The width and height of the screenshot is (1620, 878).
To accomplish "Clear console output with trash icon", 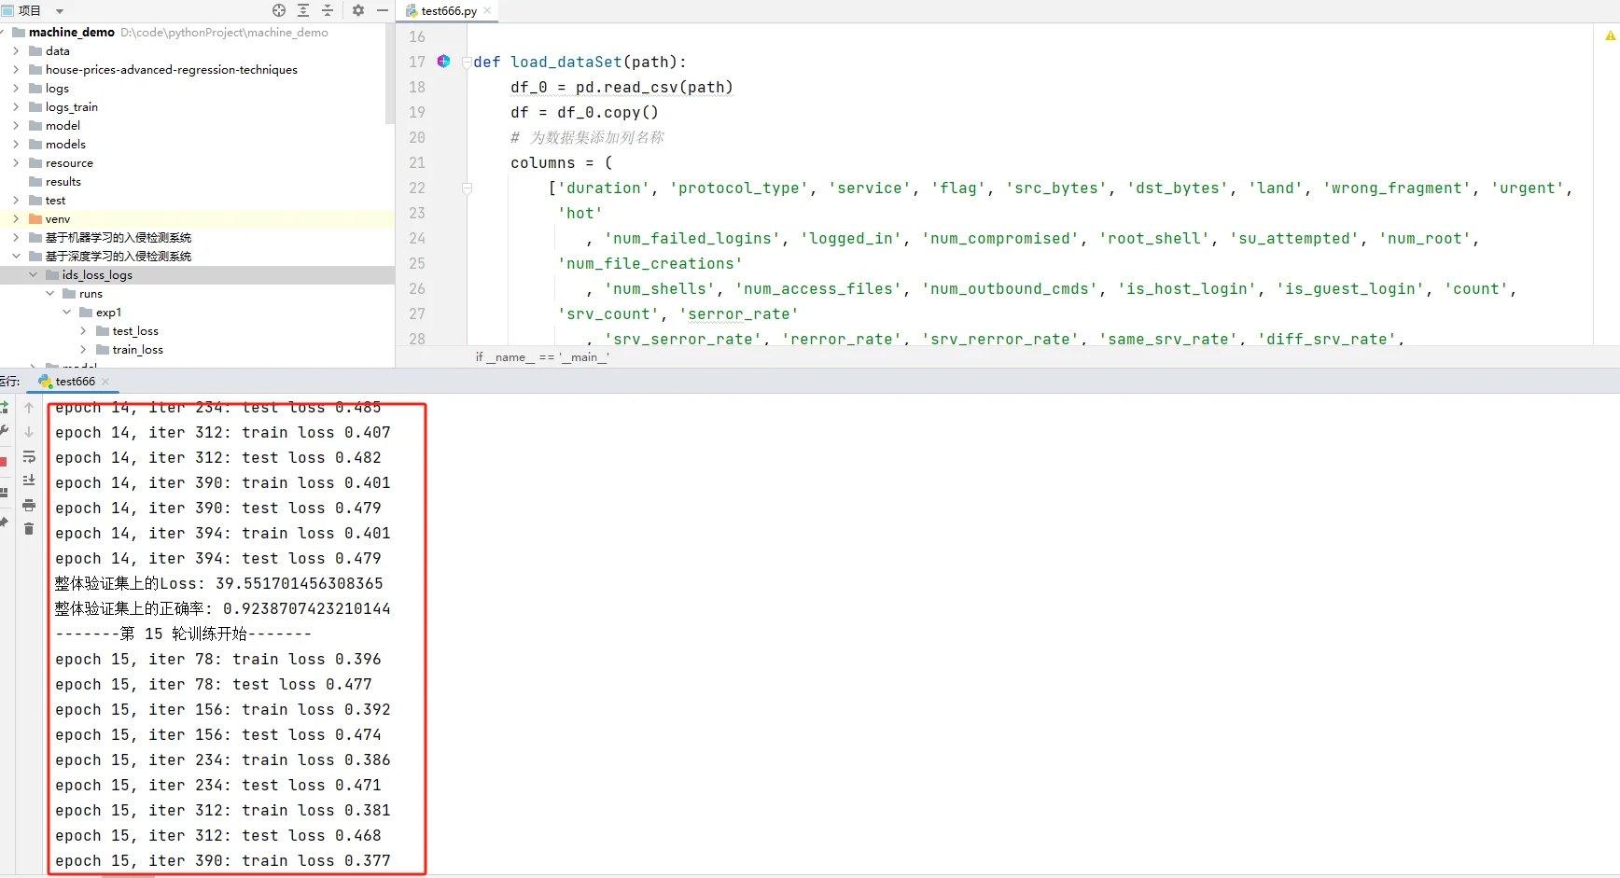I will click(29, 529).
